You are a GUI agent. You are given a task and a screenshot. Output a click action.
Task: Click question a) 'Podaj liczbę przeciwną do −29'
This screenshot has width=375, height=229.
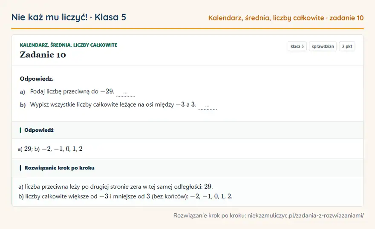72,91
